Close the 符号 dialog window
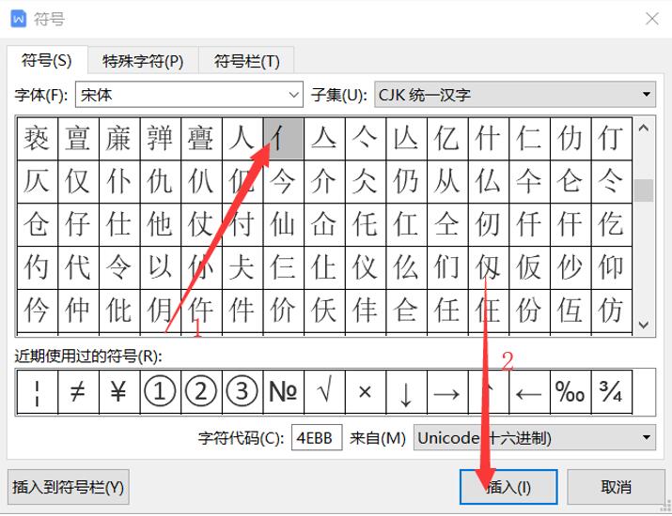Screen dimensions: 672x516 point(652,19)
